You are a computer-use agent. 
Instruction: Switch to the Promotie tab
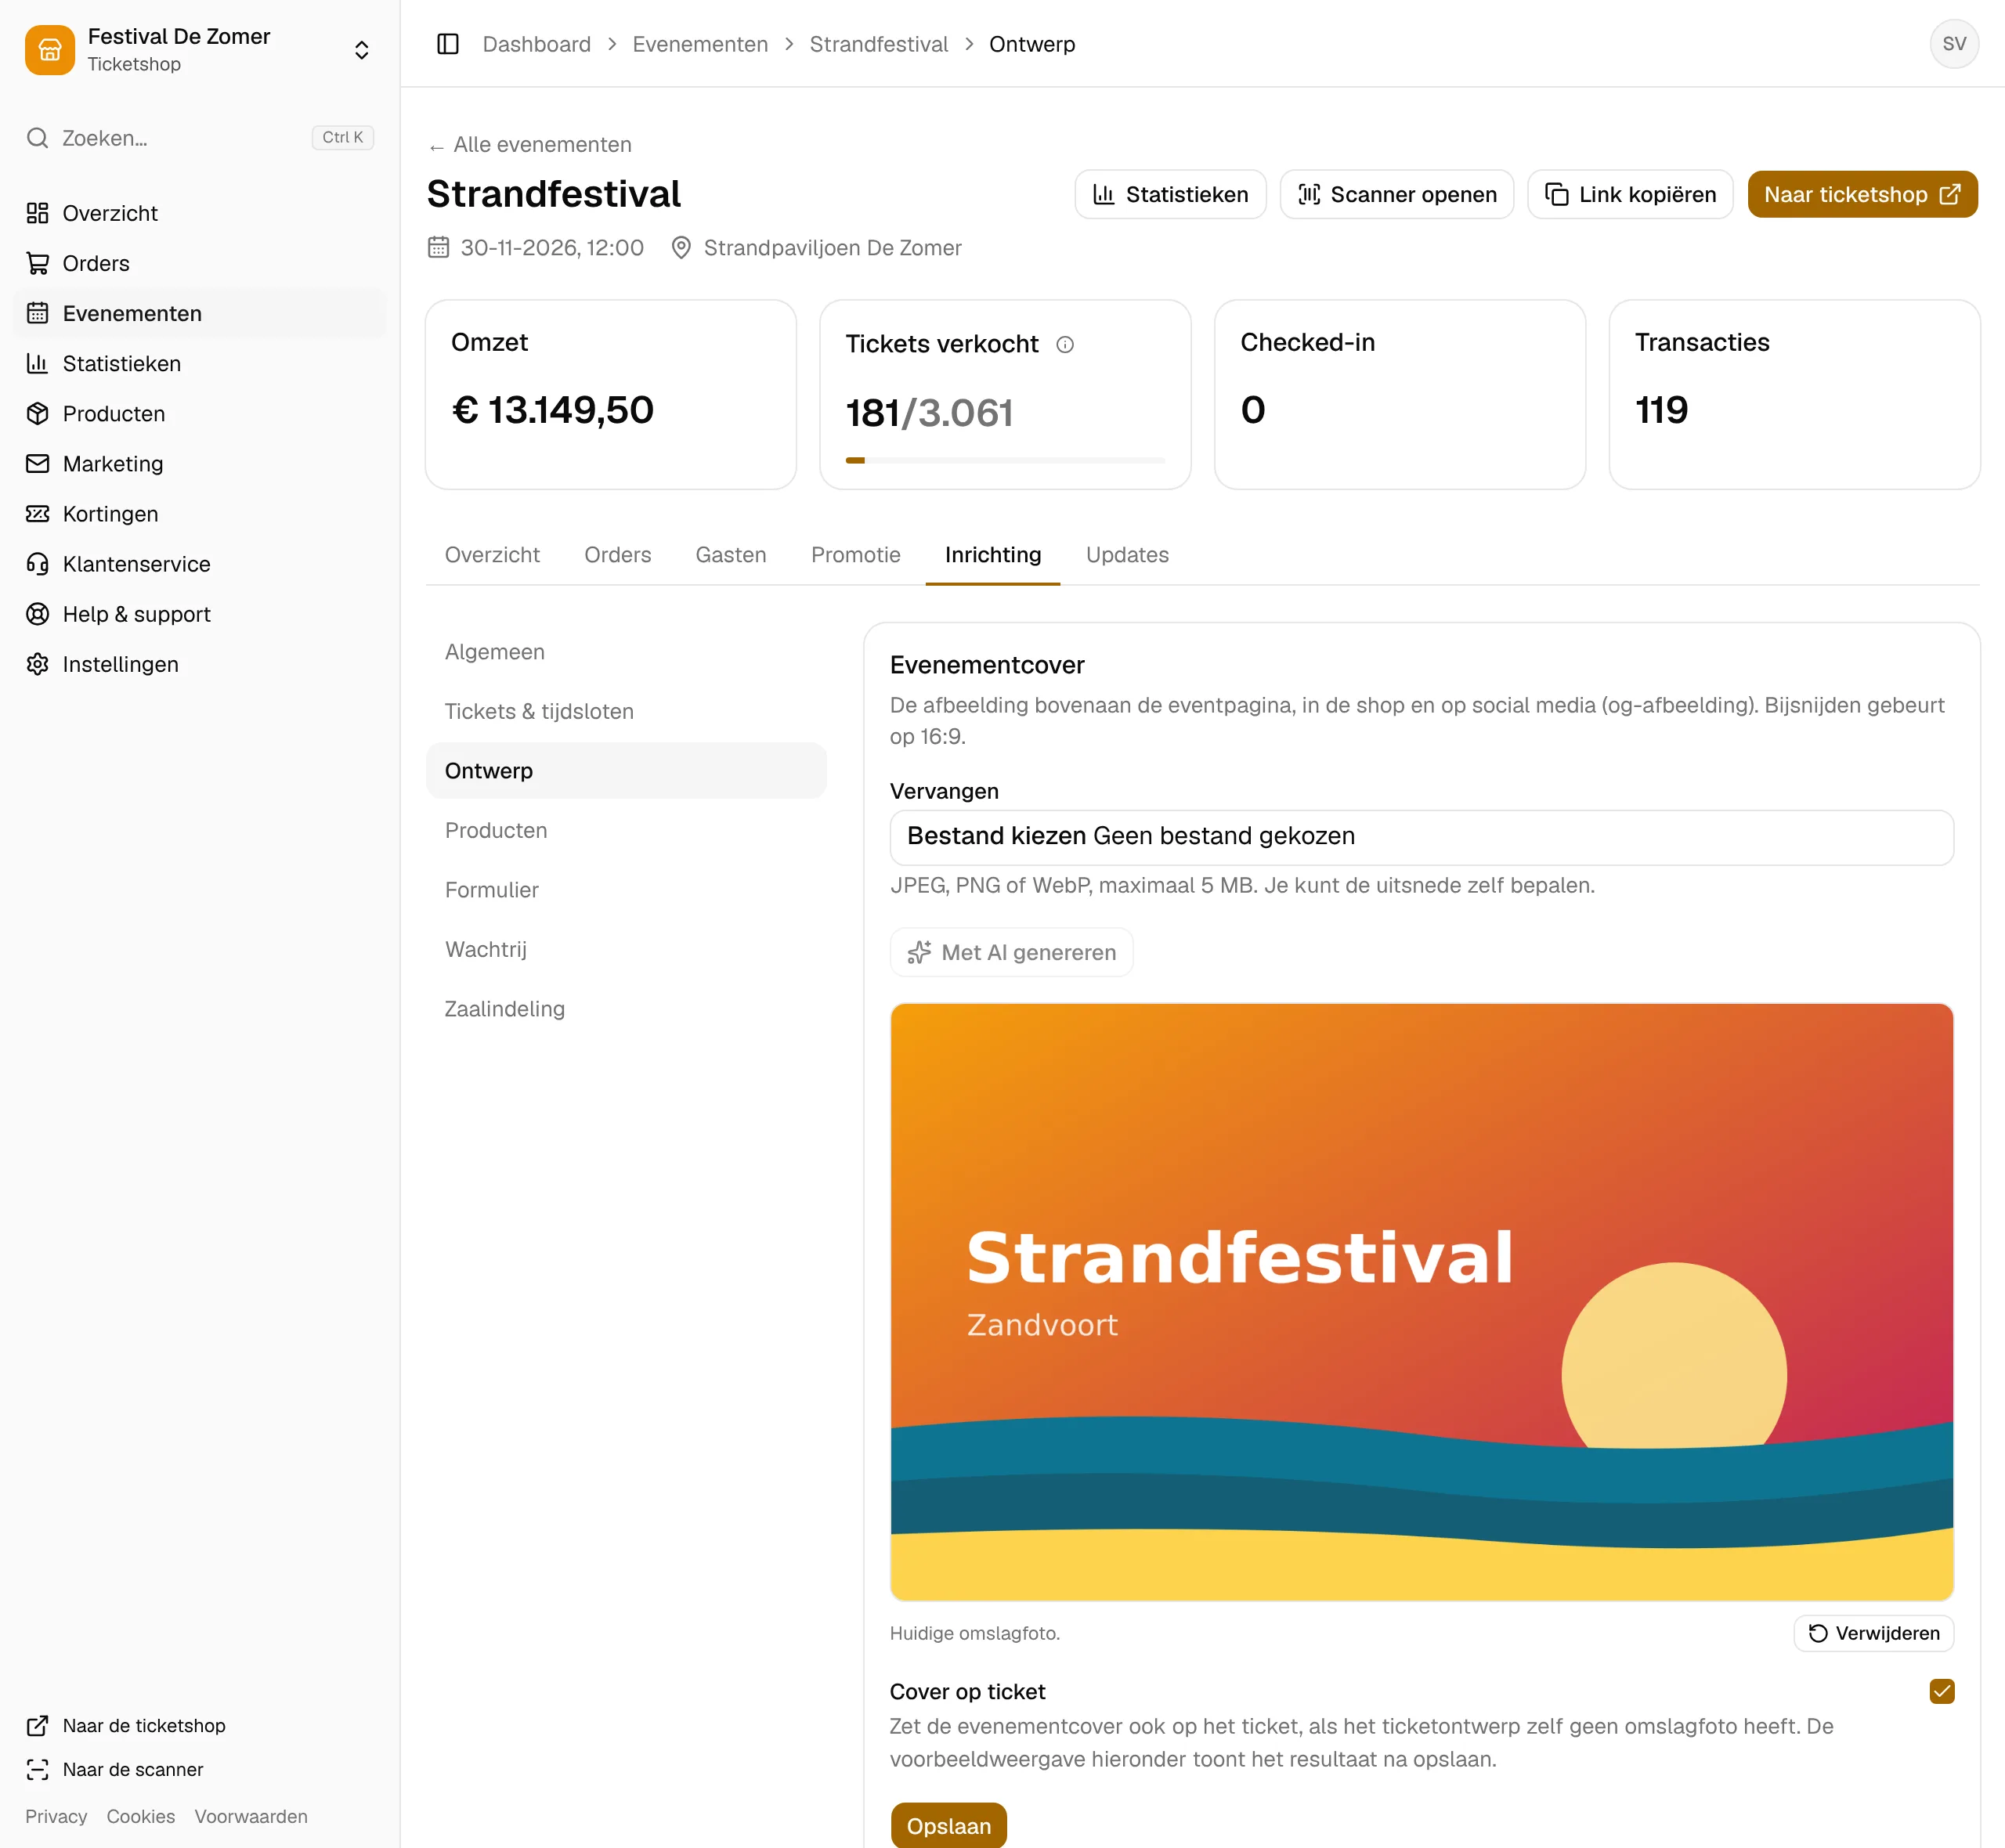point(856,555)
